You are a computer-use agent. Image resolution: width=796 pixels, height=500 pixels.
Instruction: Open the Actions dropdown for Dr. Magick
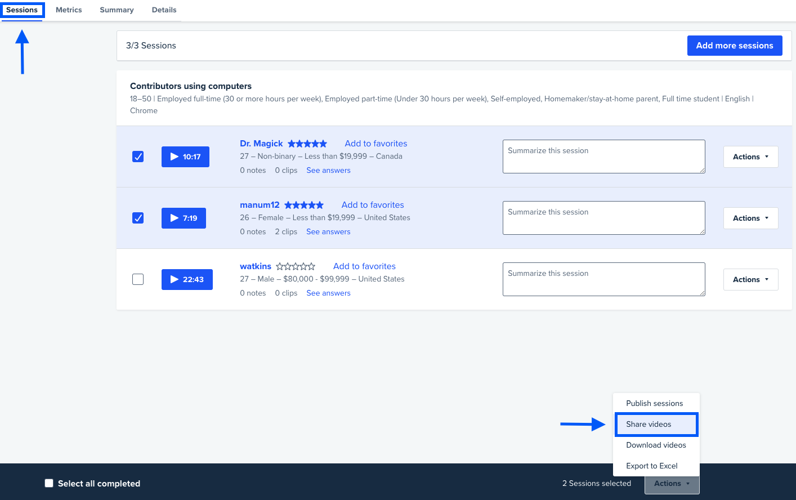pos(750,157)
